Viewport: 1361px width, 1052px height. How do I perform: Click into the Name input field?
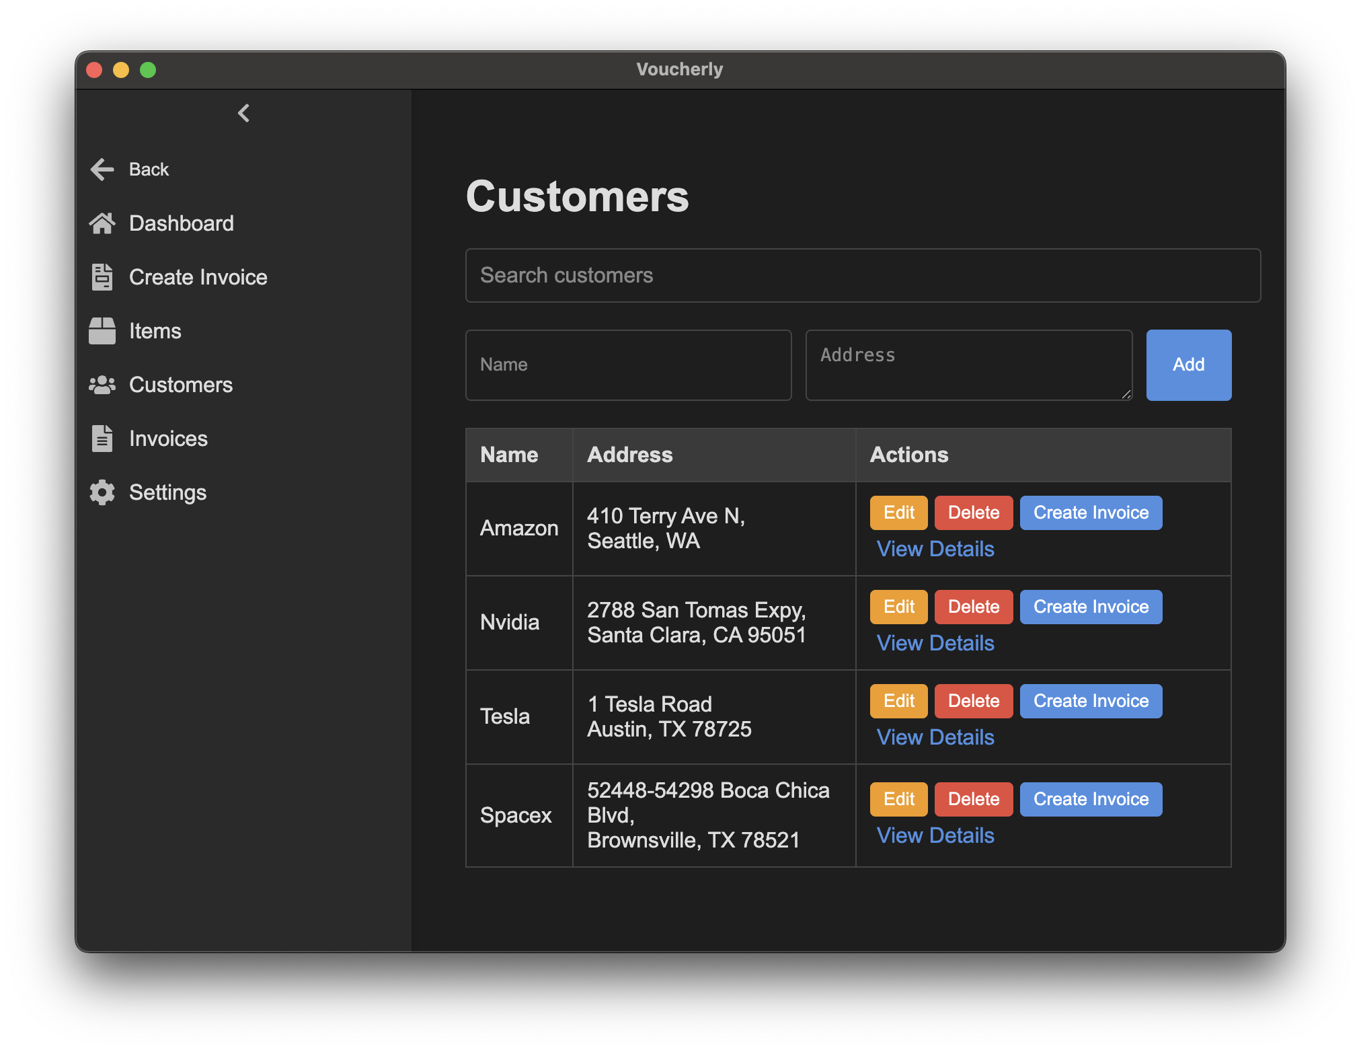[x=629, y=365]
